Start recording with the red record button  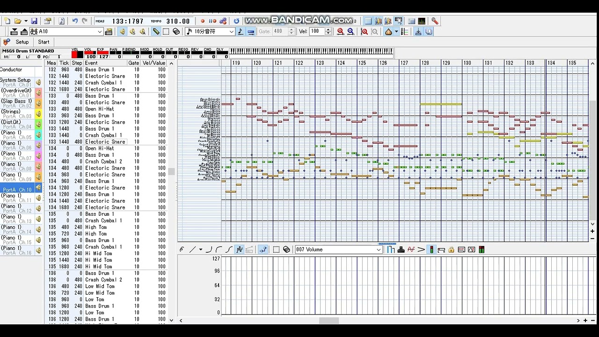pyautogui.click(x=203, y=21)
